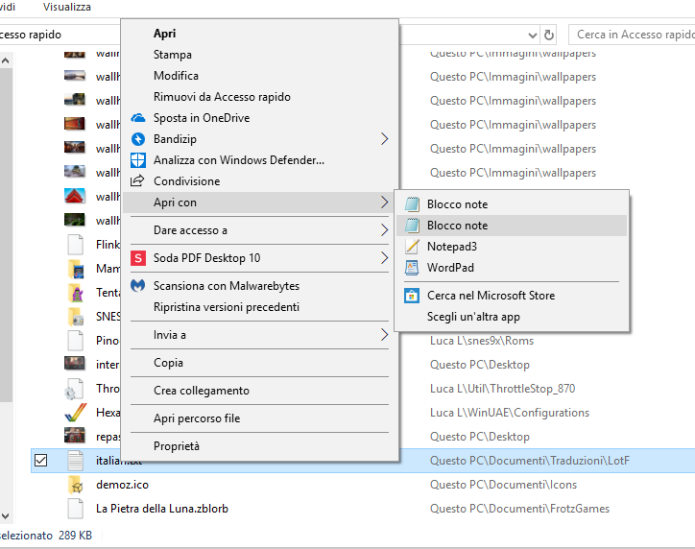The image size is (695, 549).
Task: Click the path Questo PC\Documenti\FrotzGames
Action: (x=519, y=509)
